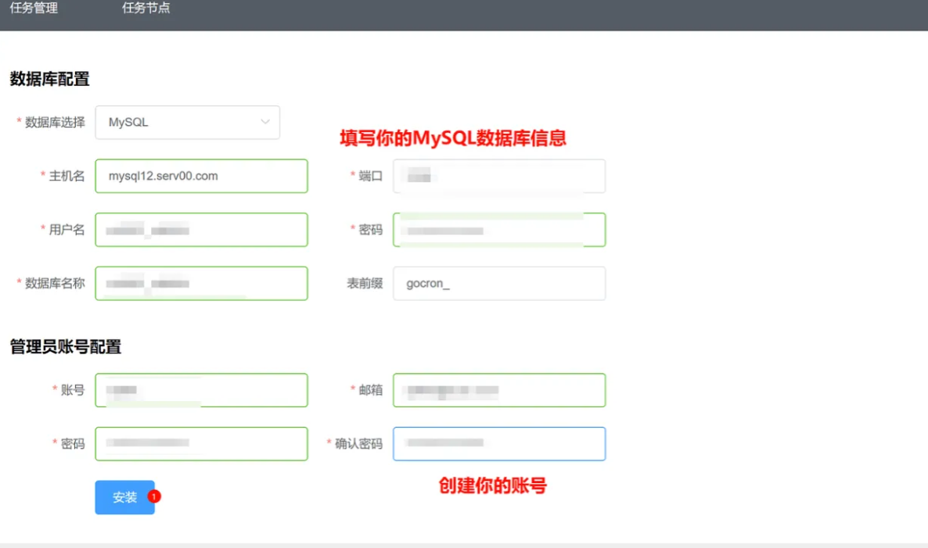Select the admin 密码 field below 账号
Viewport: 928px width, 548px height.
(201, 444)
